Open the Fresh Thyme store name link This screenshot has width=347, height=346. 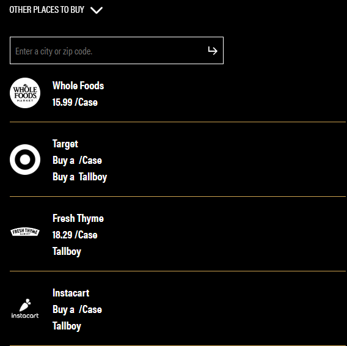pyautogui.click(x=78, y=218)
